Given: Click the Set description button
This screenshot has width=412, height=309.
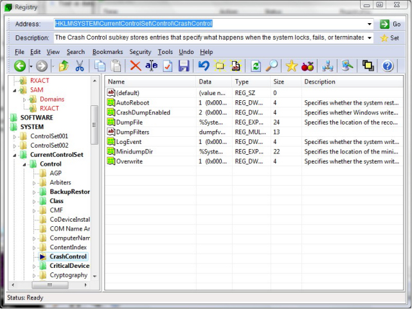Looking at the screenshot, I should point(390,38).
